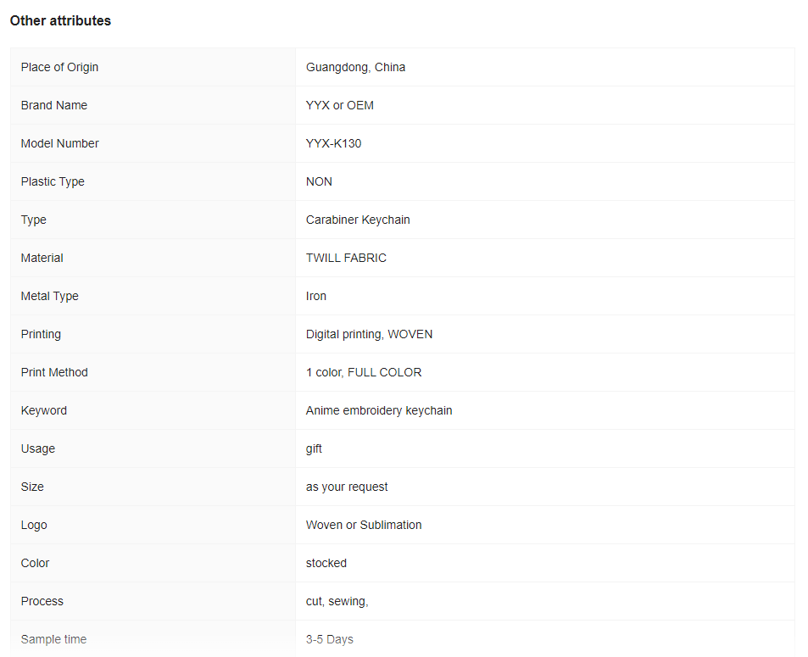Click the "Guangdong, China" value
This screenshot has height=657, width=808.
pyautogui.click(x=355, y=67)
